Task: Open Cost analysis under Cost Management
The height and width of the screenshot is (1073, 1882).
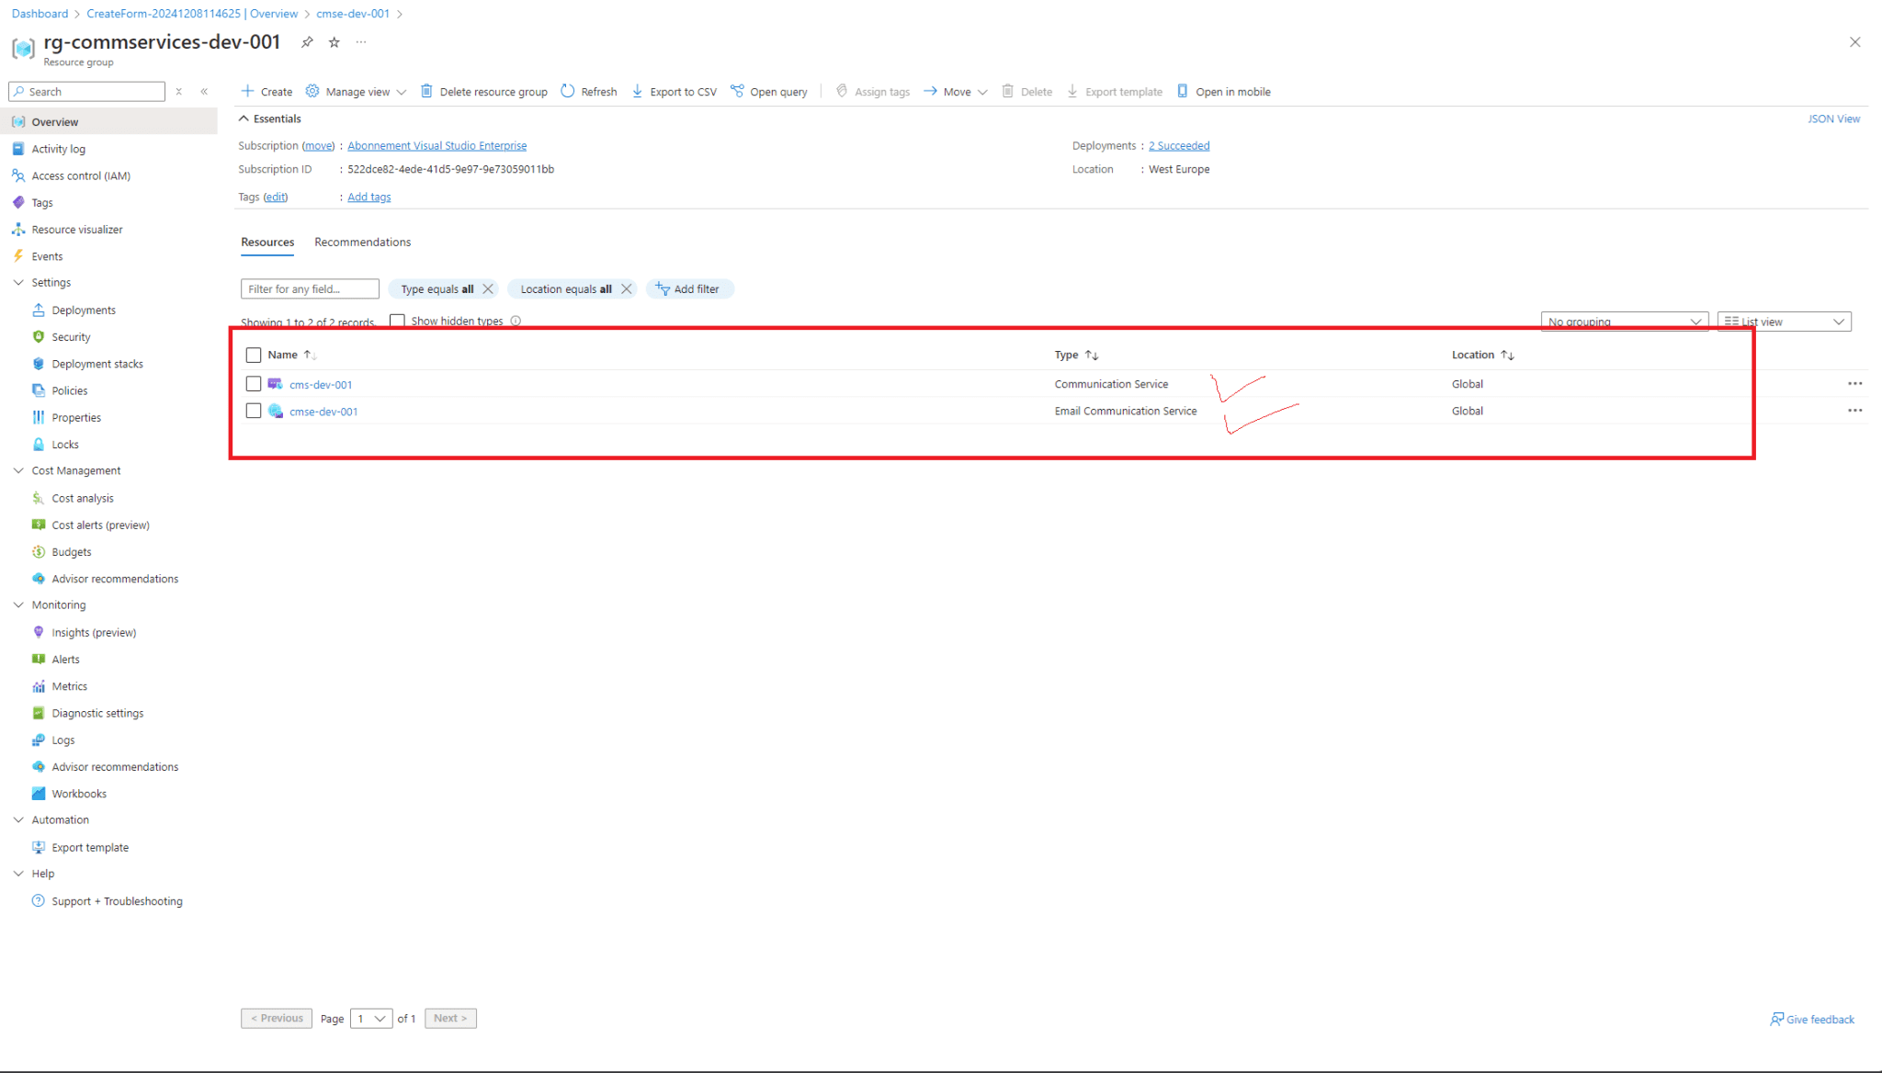Action: pyautogui.click(x=82, y=497)
